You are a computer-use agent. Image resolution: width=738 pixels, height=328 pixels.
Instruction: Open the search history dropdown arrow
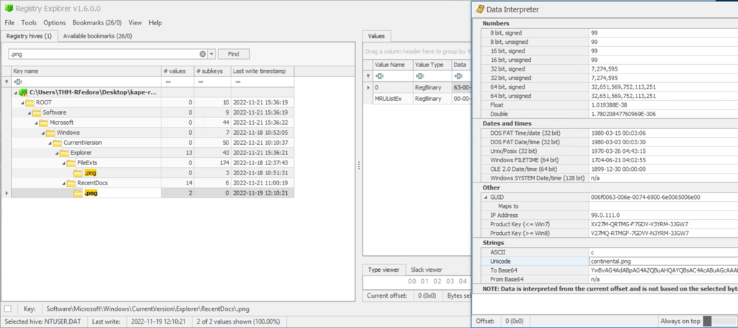point(212,54)
